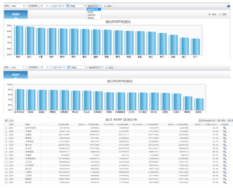This screenshot has height=188, width=233.
Task: Click the cell-query magnifier for the row with 87.36
Action: 225,169
